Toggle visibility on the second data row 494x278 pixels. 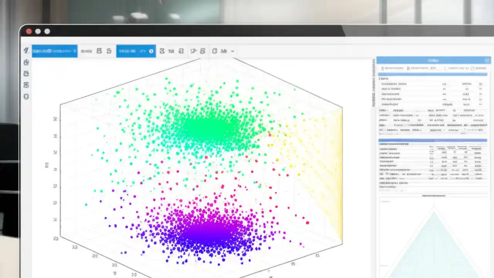click(480, 89)
